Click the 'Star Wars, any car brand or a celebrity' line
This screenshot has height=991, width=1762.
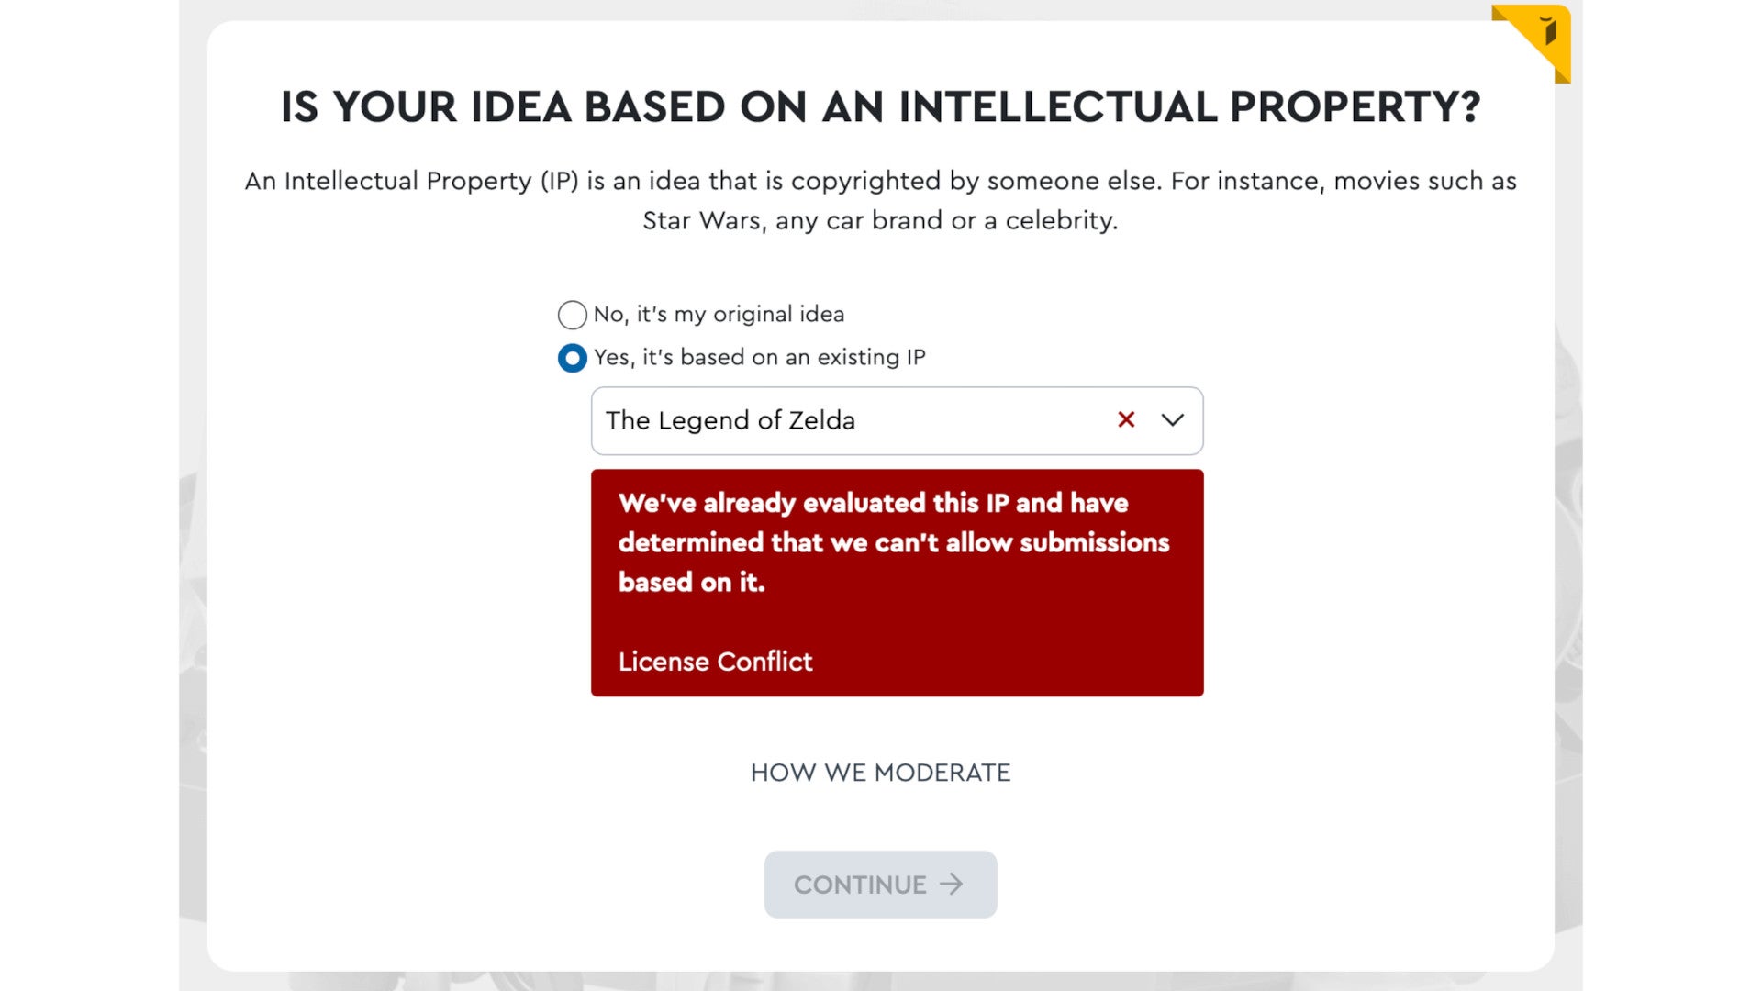click(x=880, y=220)
